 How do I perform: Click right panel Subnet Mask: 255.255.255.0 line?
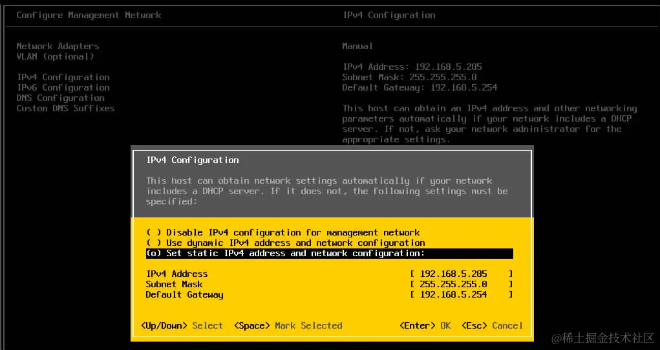click(409, 77)
